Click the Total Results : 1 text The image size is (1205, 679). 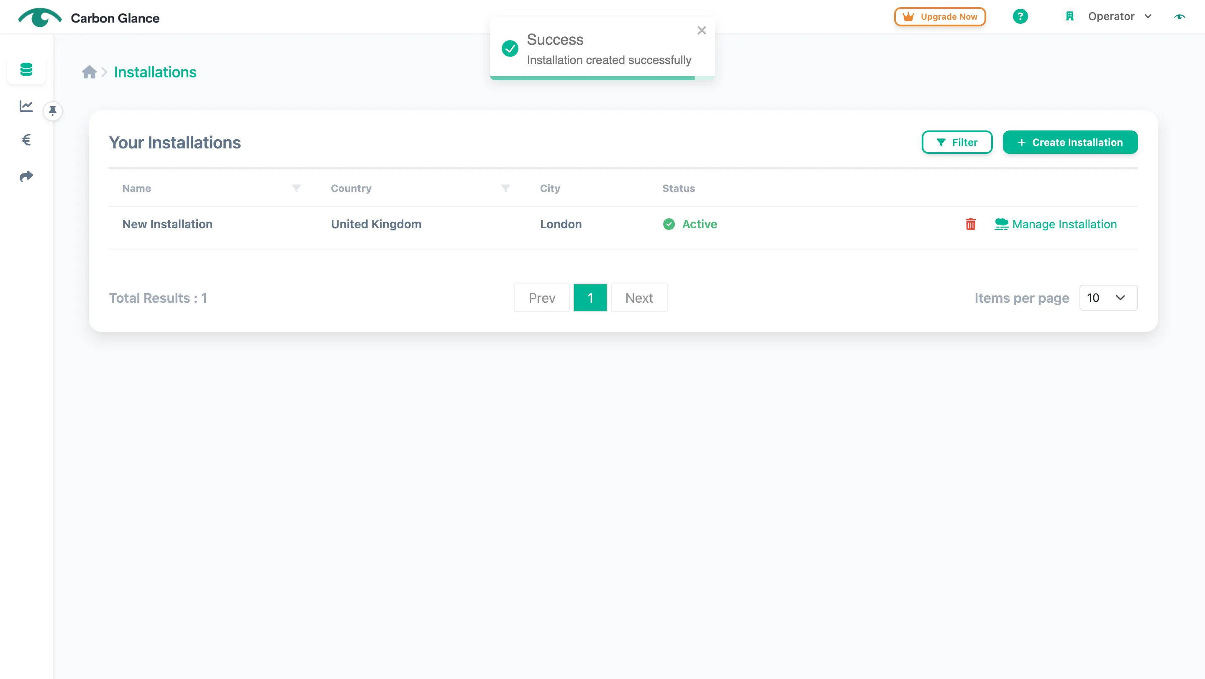pos(158,298)
